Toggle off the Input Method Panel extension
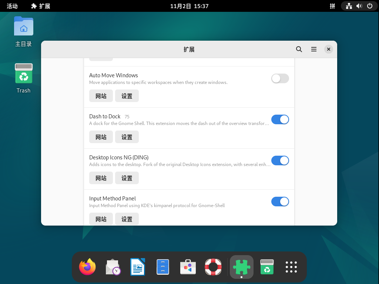This screenshot has width=379, height=284. pos(280,202)
